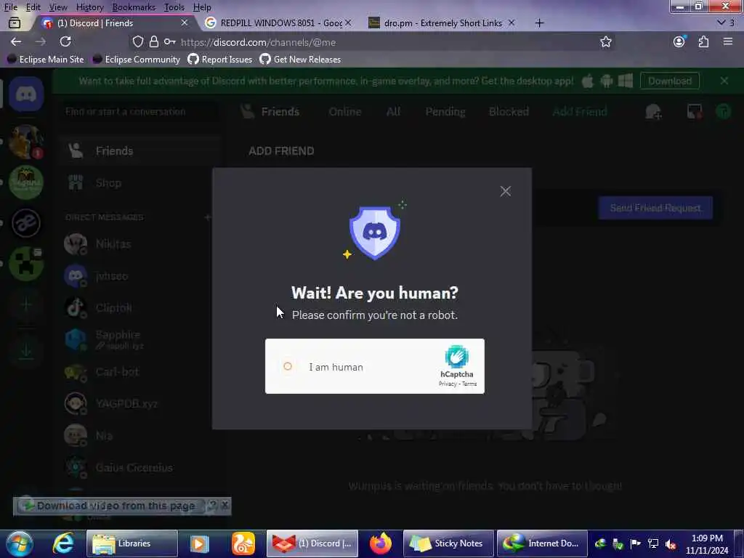Open the Minecraft creeper server icon

(x=26, y=263)
